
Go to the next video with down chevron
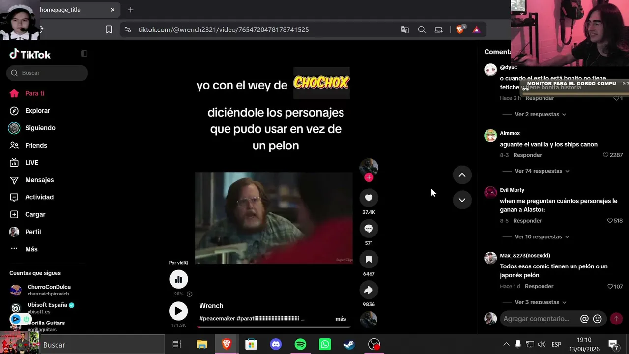[462, 200]
